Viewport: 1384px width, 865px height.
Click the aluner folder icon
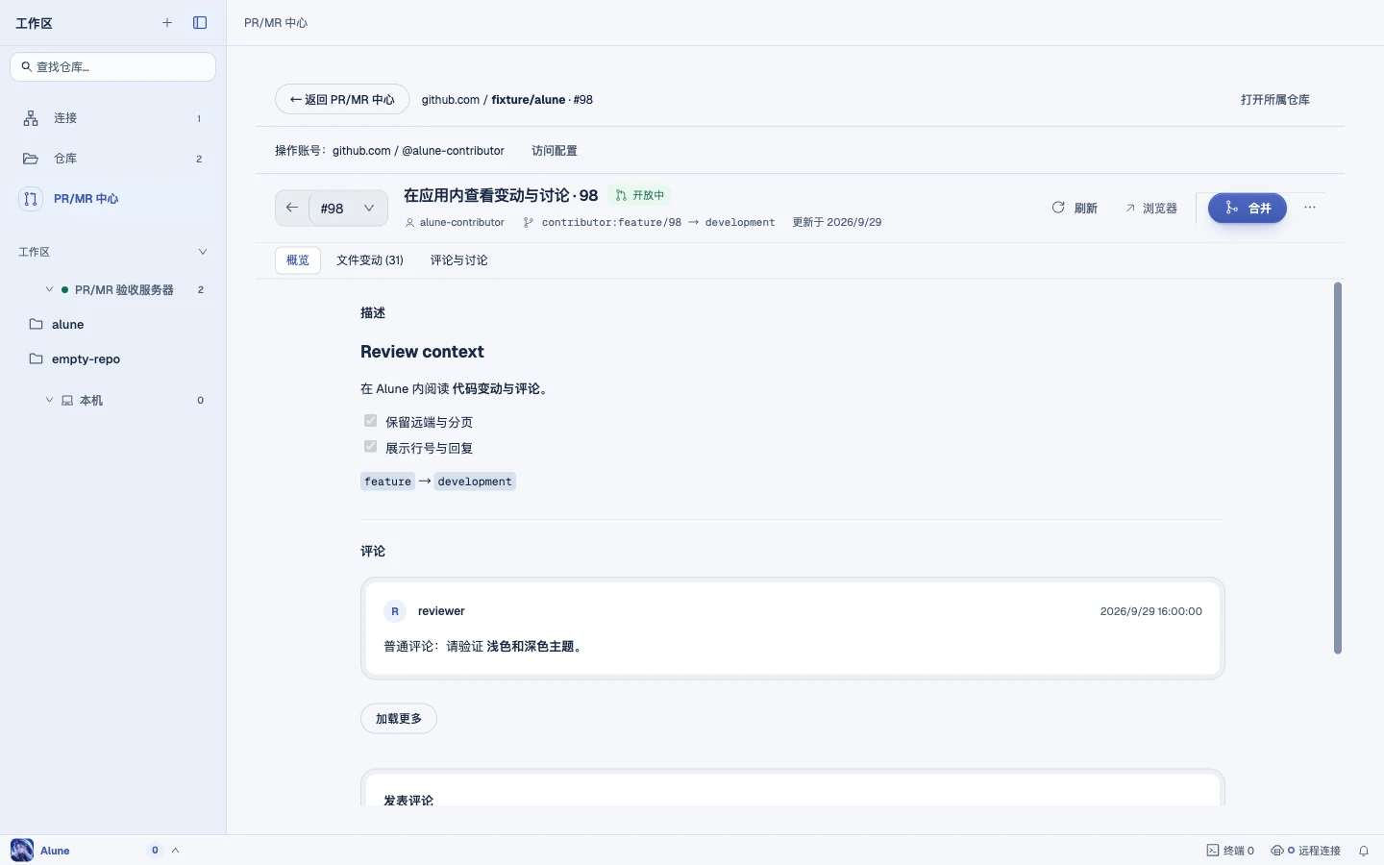37,324
